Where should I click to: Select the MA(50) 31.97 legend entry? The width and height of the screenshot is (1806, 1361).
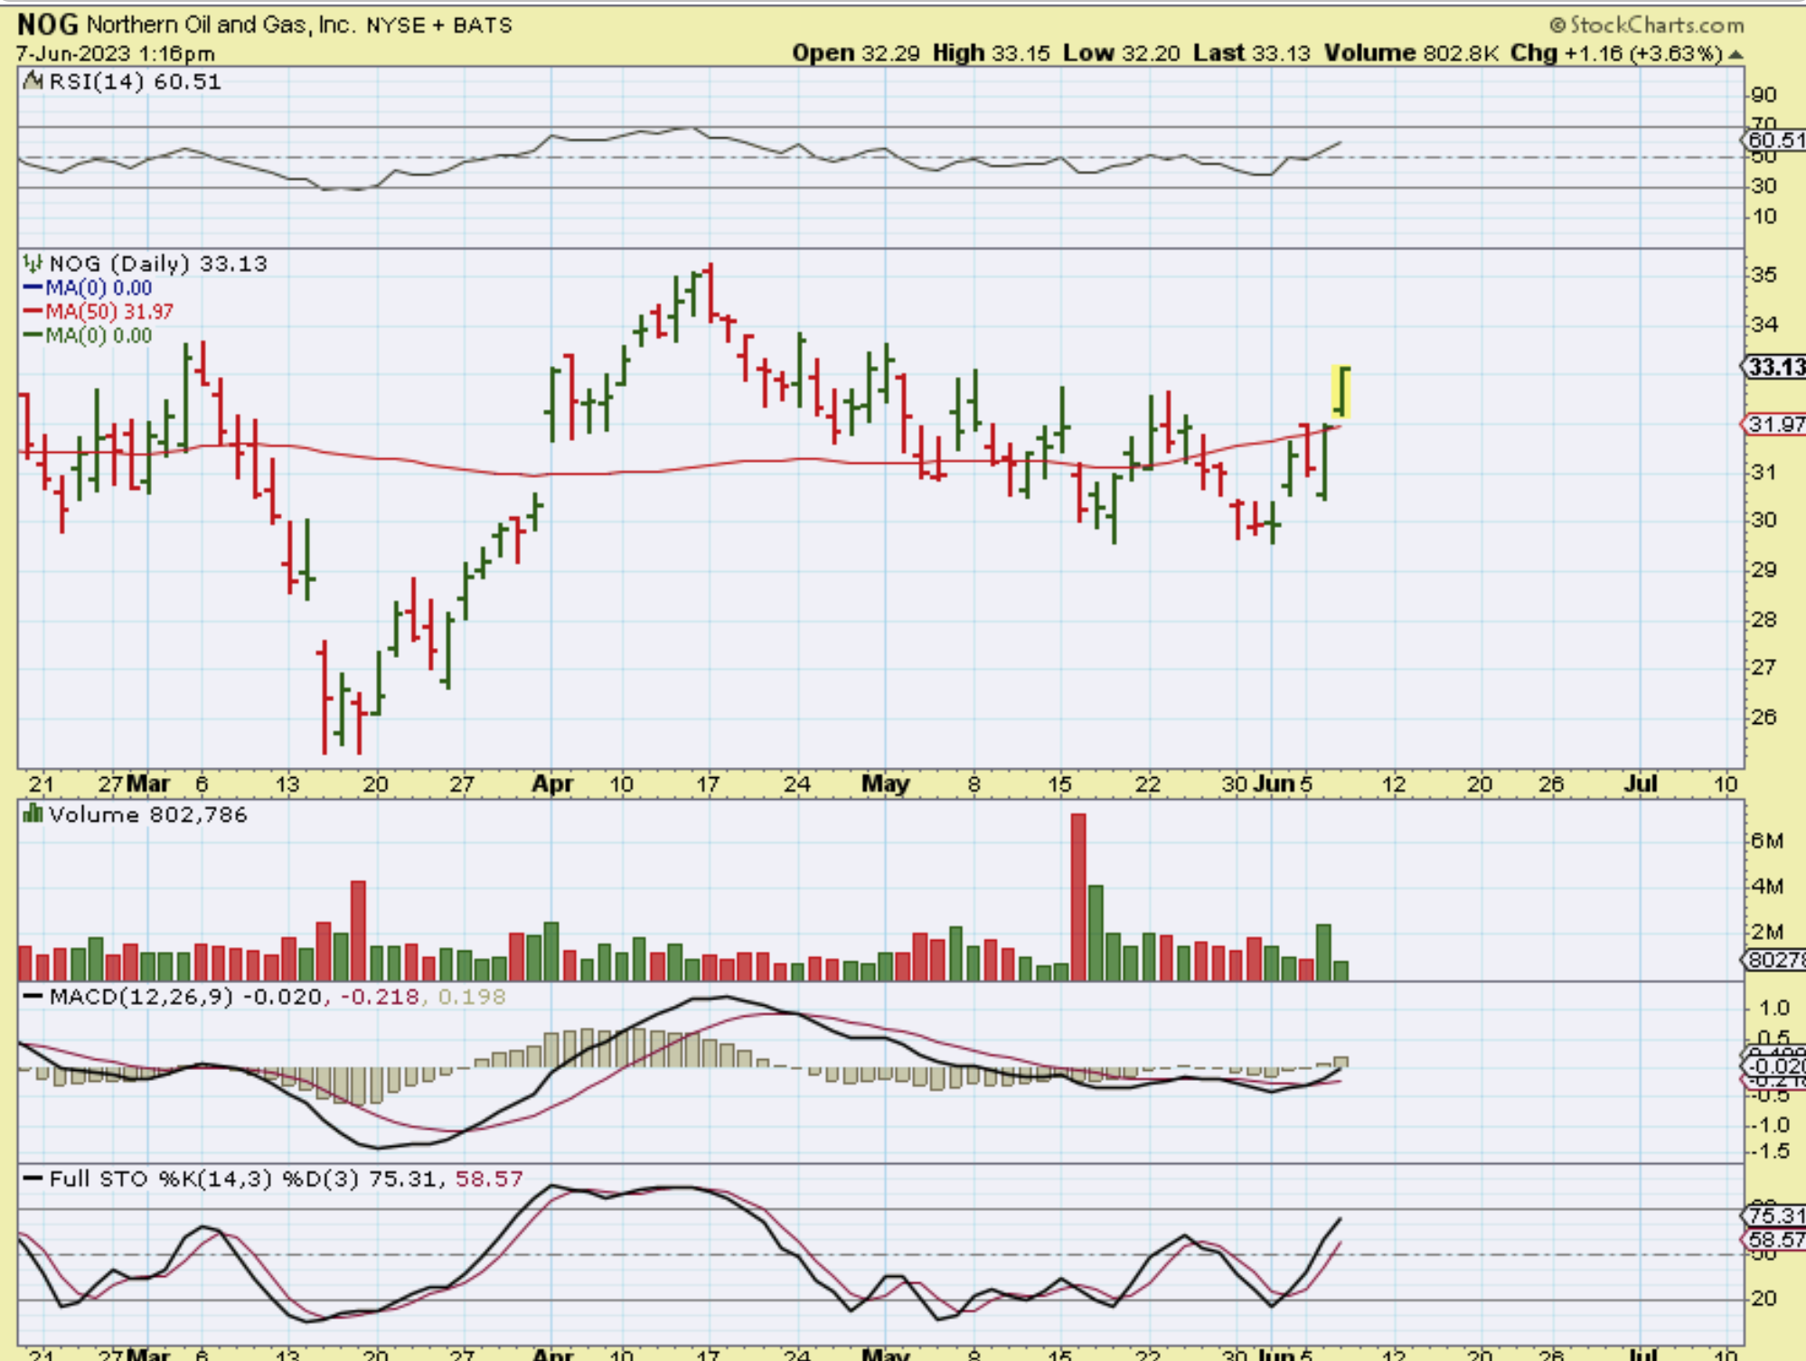(108, 312)
